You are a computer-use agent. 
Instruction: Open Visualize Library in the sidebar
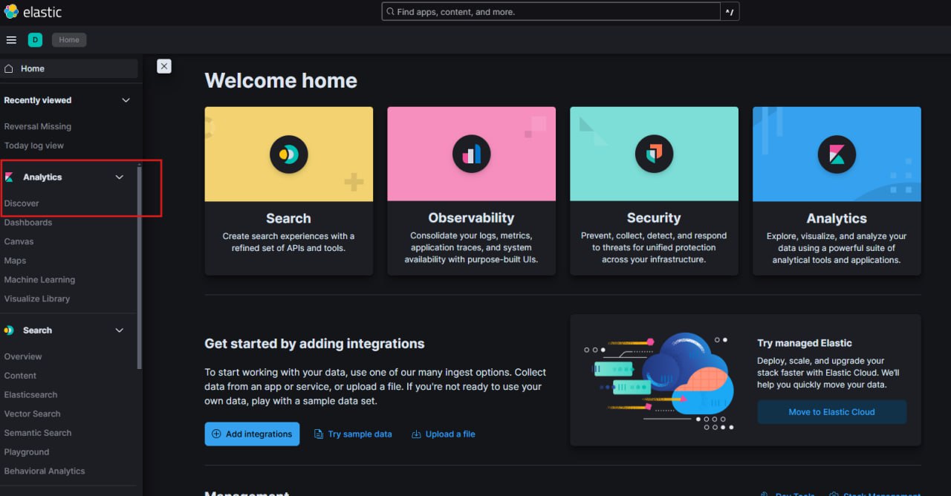tap(37, 298)
